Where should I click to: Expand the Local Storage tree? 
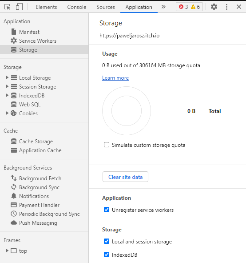click(7, 77)
